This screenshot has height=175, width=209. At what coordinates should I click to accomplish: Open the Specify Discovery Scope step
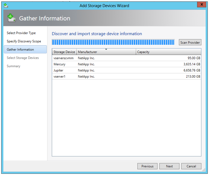(x=24, y=41)
